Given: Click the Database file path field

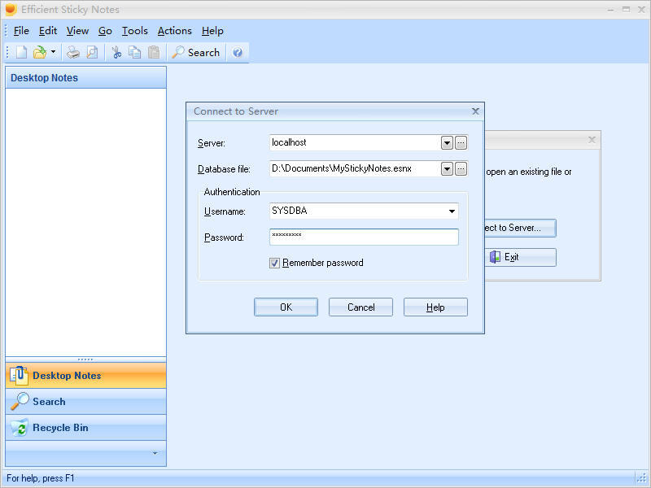Looking at the screenshot, I should (355, 168).
